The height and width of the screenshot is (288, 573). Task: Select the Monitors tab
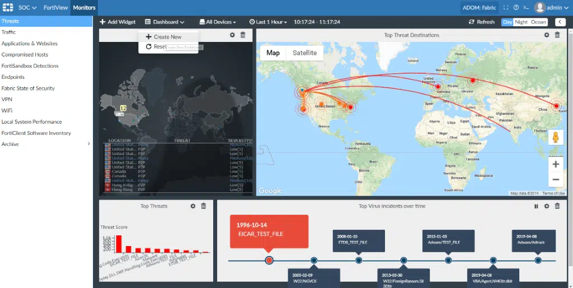point(84,7)
